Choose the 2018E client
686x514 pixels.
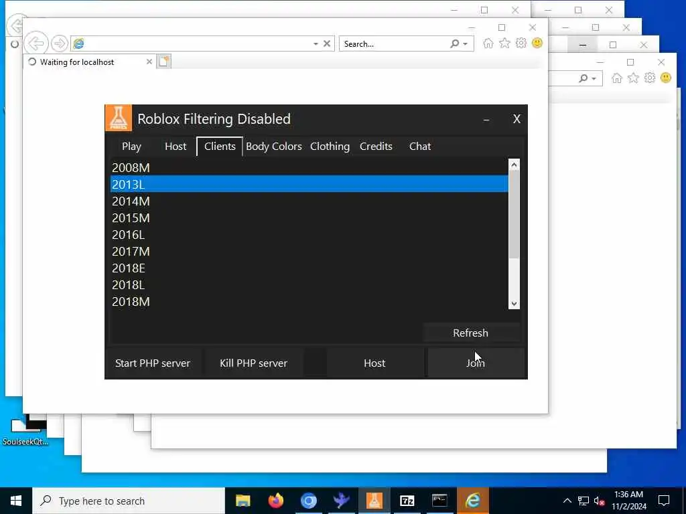pyautogui.click(x=309, y=268)
